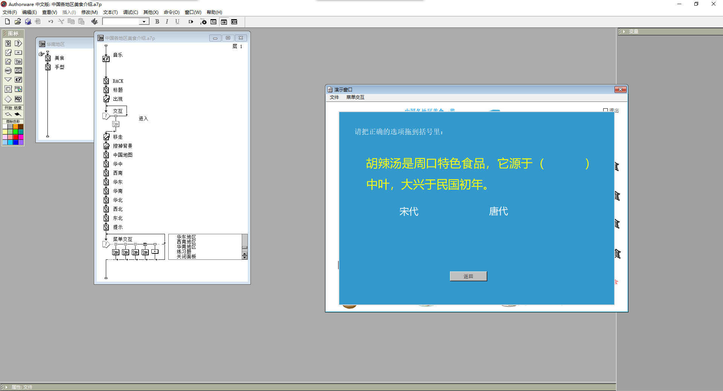Select 关闭面板 in the response list
Image resolution: width=723 pixels, height=391 pixels.
click(x=186, y=256)
